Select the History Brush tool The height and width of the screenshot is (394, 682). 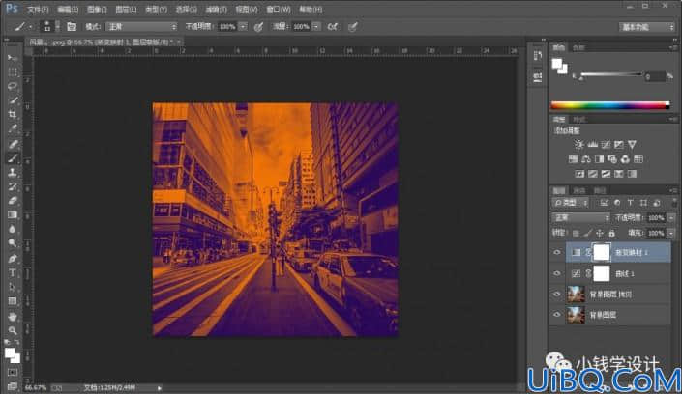pyautogui.click(x=13, y=186)
